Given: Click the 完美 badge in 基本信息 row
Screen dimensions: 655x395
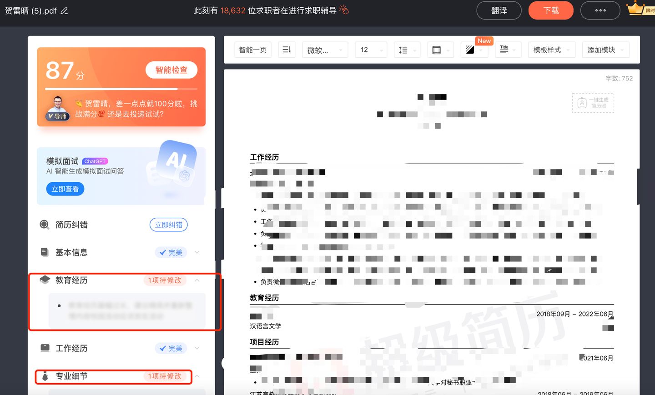Looking at the screenshot, I should 171,252.
